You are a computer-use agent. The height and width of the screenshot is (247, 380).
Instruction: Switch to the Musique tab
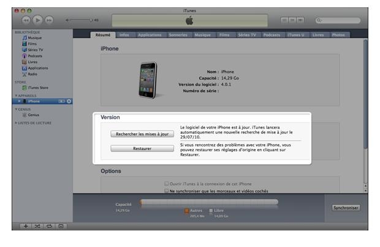click(x=203, y=35)
